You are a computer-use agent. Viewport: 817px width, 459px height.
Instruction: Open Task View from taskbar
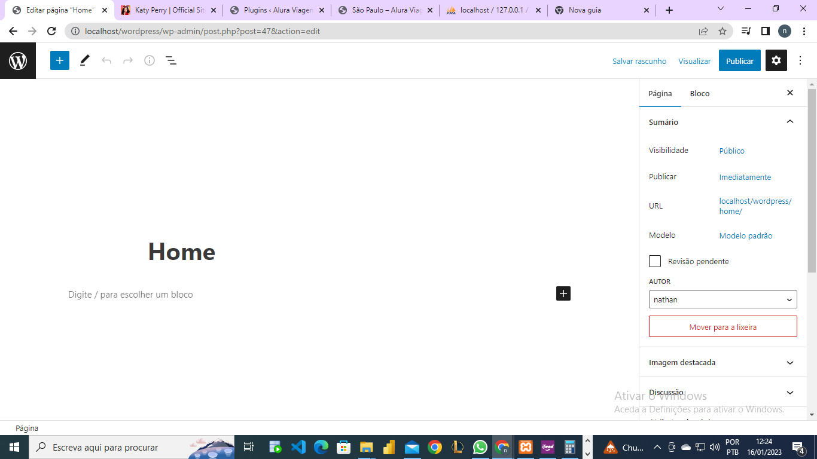(x=249, y=447)
